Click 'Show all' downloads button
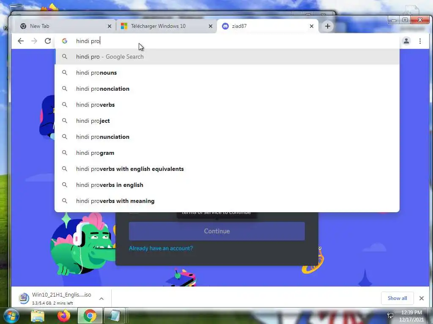Viewport: 433px width, 324px height. tap(397, 298)
